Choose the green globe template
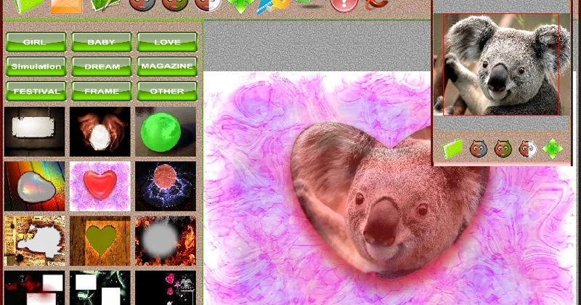The width and height of the screenshot is (581, 305). tap(166, 131)
